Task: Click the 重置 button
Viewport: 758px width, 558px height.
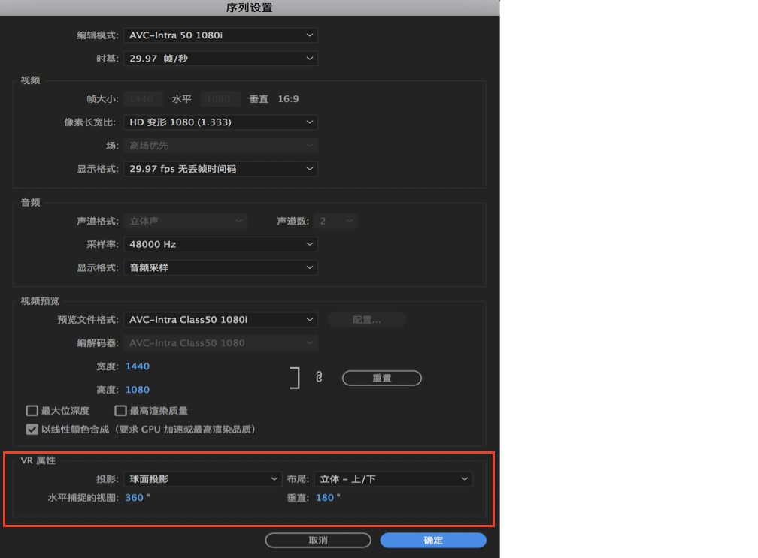Action: coord(381,378)
